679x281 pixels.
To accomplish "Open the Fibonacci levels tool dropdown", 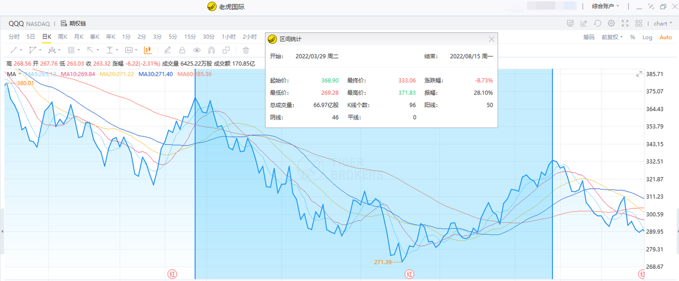I will (x=74, y=50).
